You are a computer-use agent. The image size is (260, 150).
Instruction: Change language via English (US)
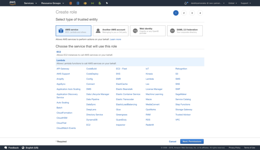coord(32,147)
